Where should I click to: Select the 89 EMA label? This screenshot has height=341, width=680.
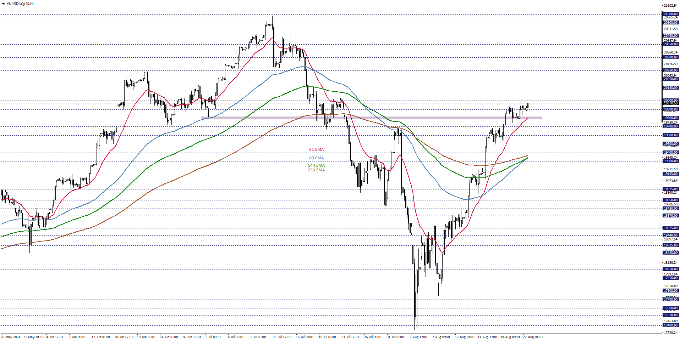(316, 158)
